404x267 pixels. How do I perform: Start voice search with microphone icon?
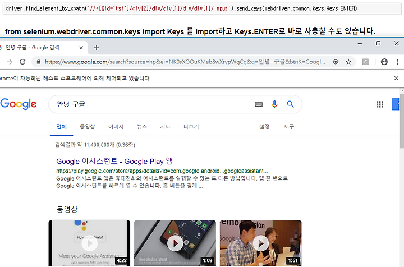point(274,104)
